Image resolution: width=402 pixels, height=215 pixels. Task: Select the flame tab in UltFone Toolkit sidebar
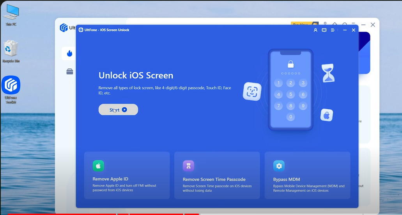[x=69, y=53]
